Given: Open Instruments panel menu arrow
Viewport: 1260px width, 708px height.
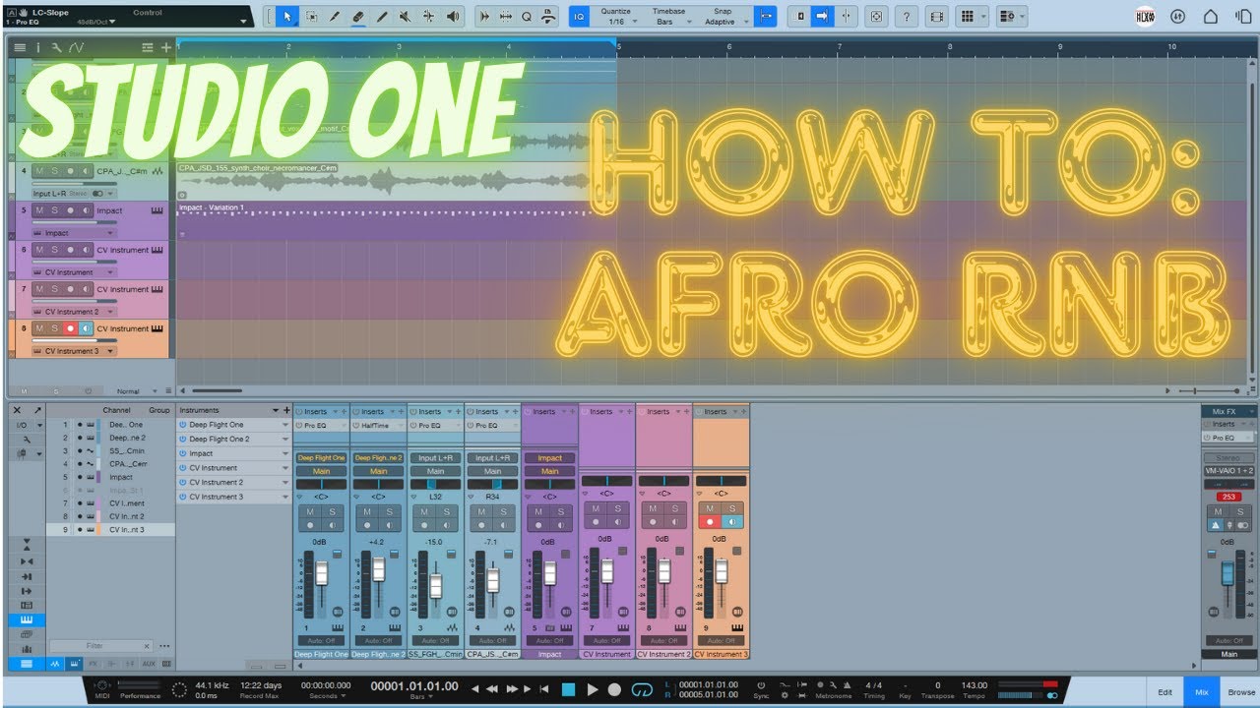Looking at the screenshot, I should (275, 410).
